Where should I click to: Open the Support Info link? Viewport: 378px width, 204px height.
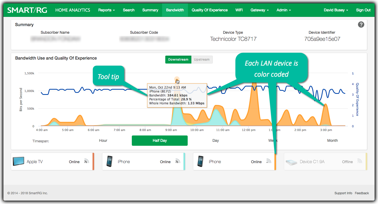343,193
